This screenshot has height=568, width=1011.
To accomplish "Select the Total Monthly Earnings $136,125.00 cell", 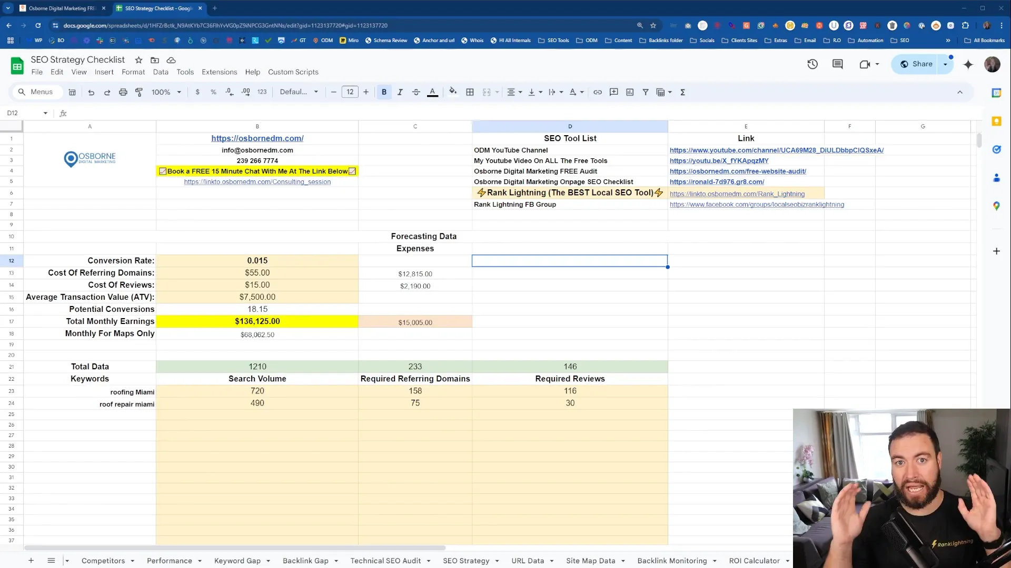I will pyautogui.click(x=257, y=321).
